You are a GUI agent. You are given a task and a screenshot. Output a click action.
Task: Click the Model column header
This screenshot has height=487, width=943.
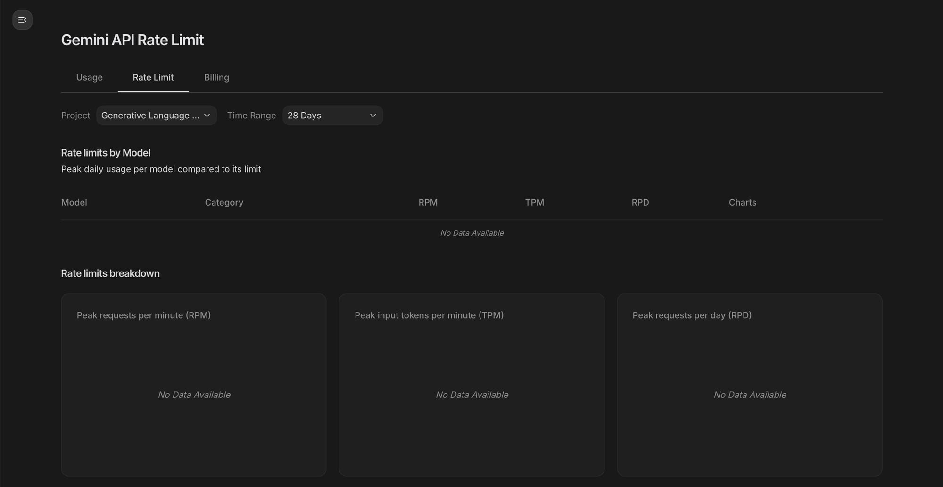(74, 202)
